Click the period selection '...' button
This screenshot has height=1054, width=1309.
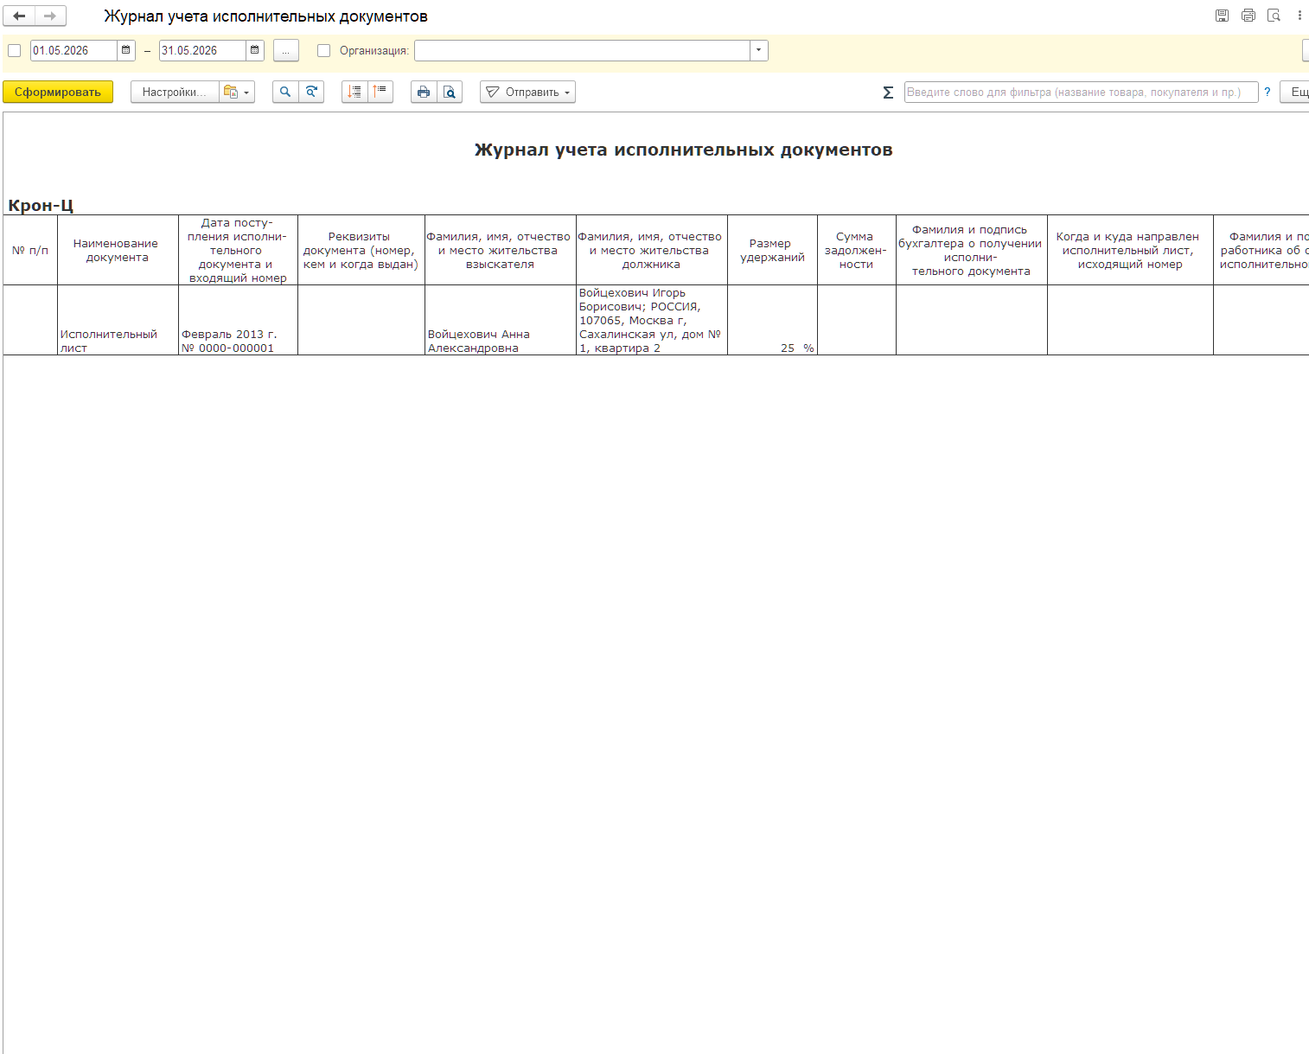pos(286,50)
